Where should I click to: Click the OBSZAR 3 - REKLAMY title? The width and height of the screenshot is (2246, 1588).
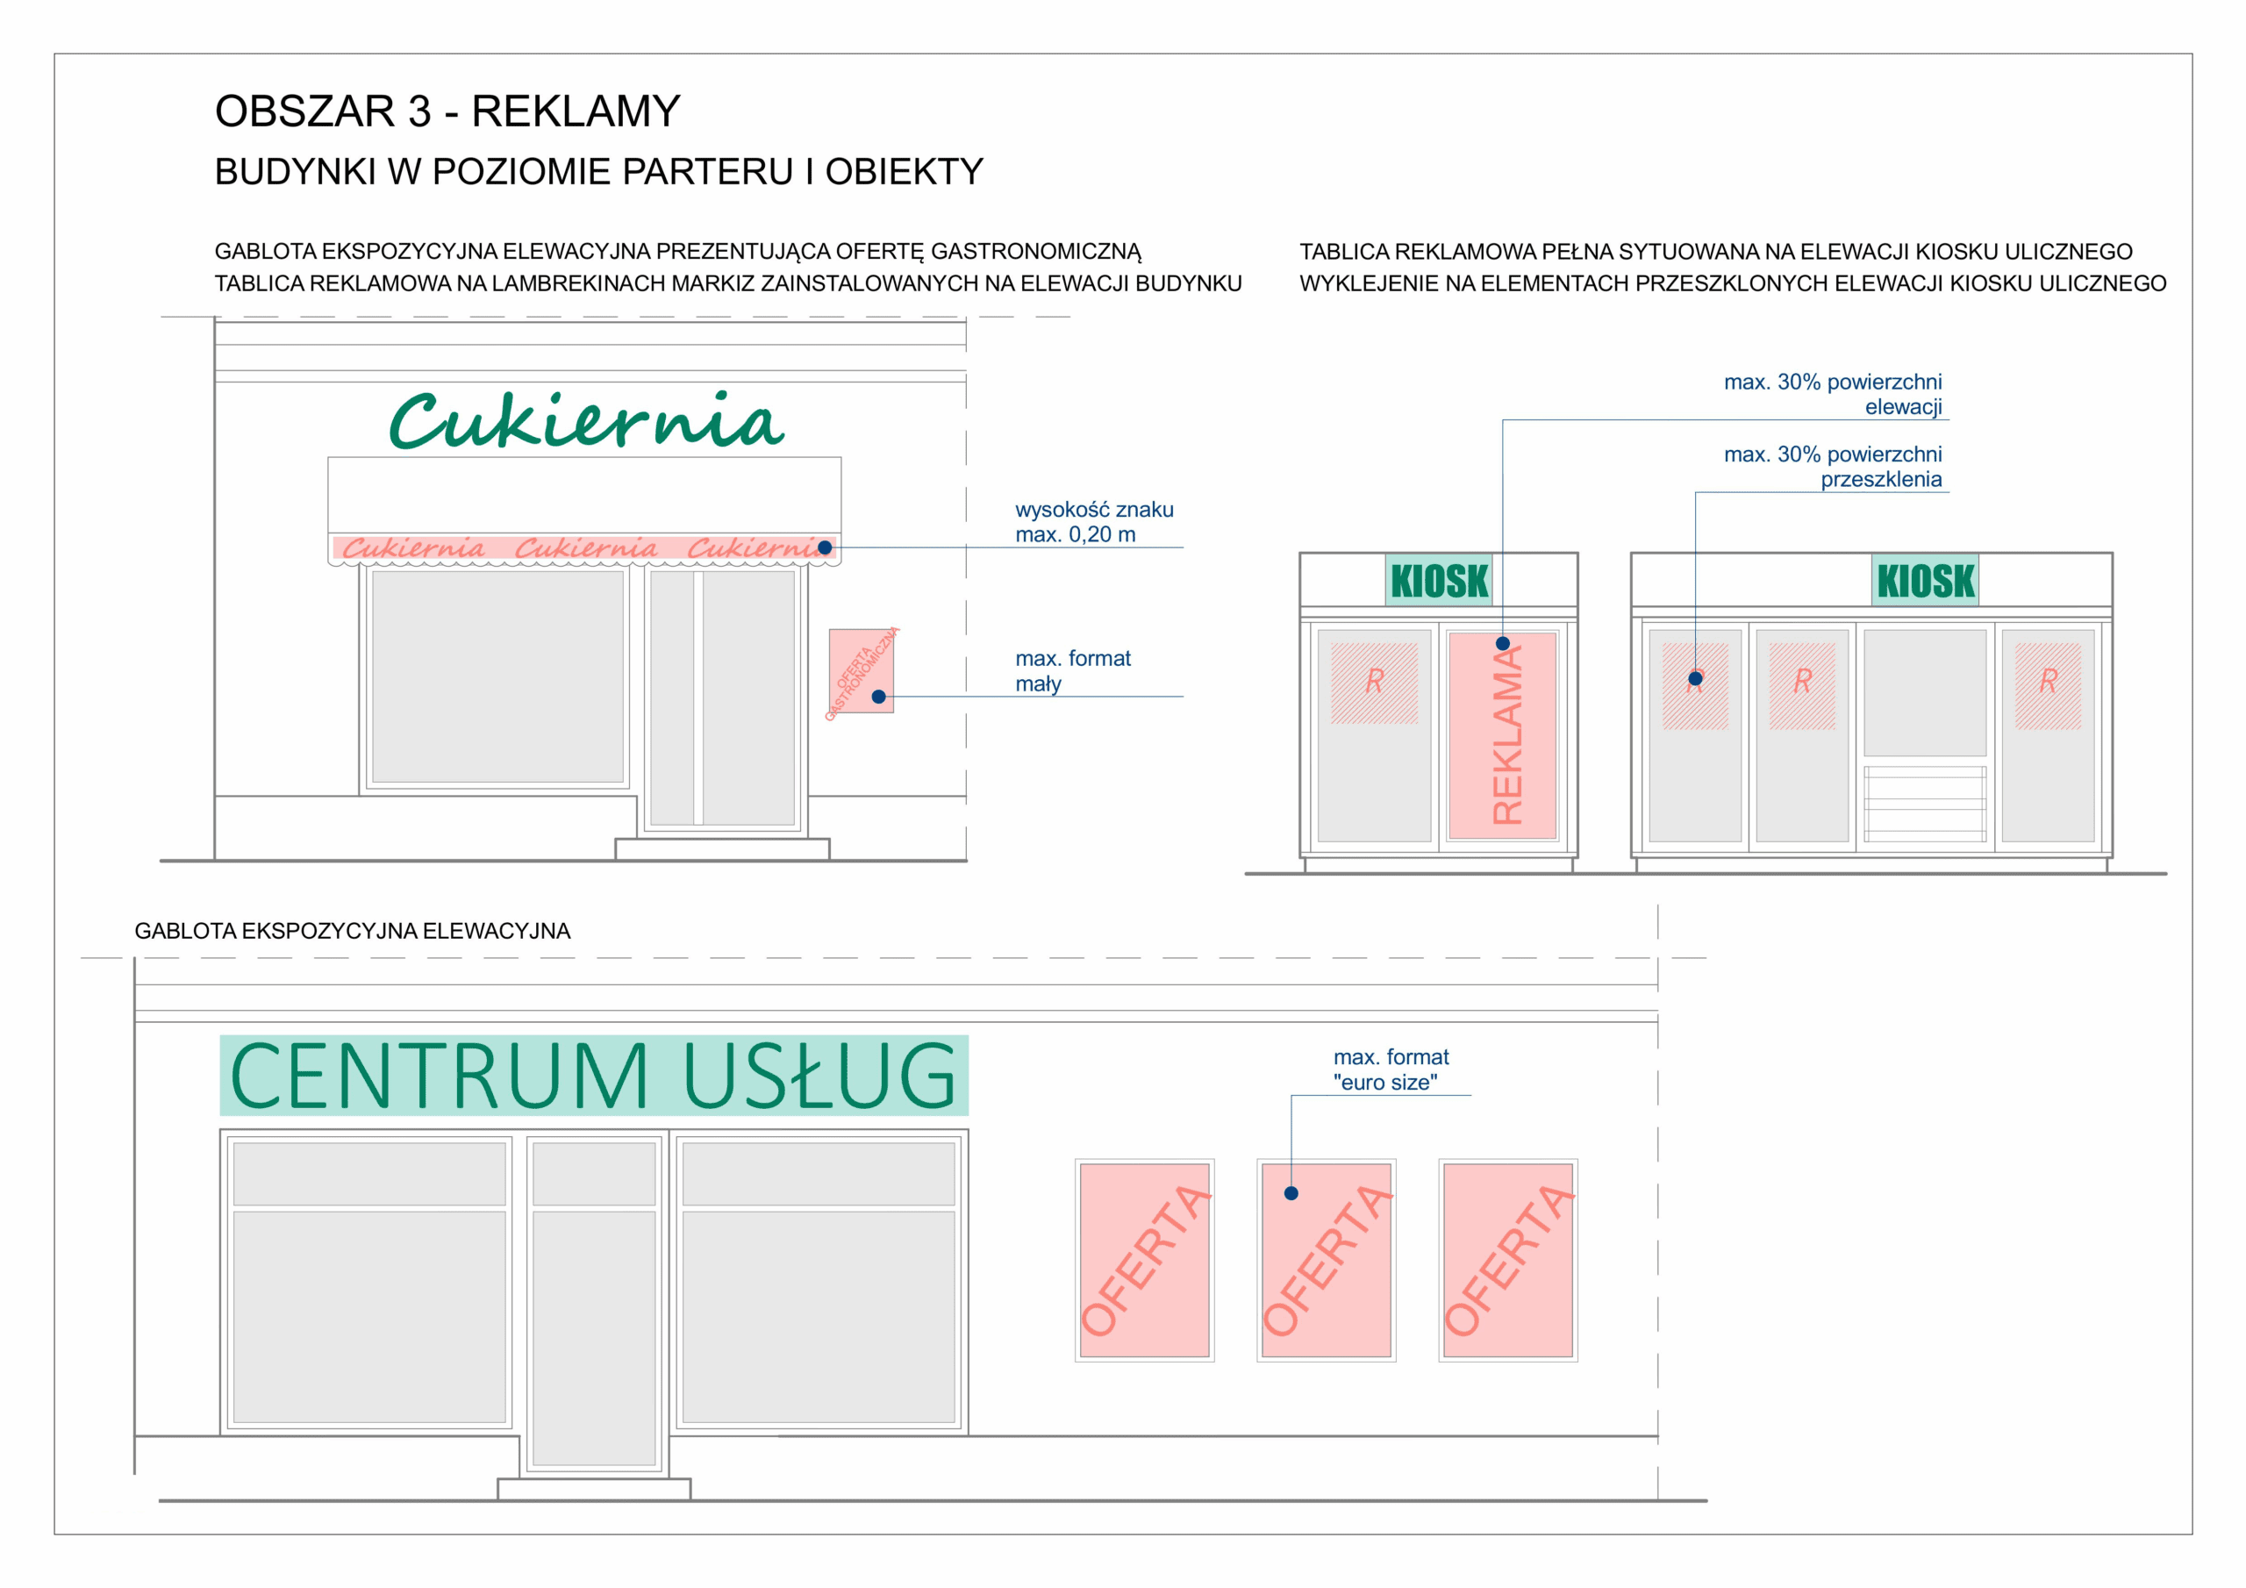tap(447, 111)
